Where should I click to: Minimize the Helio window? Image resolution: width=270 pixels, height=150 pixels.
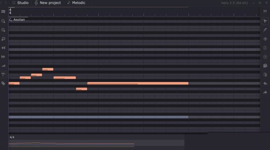coord(253,3)
